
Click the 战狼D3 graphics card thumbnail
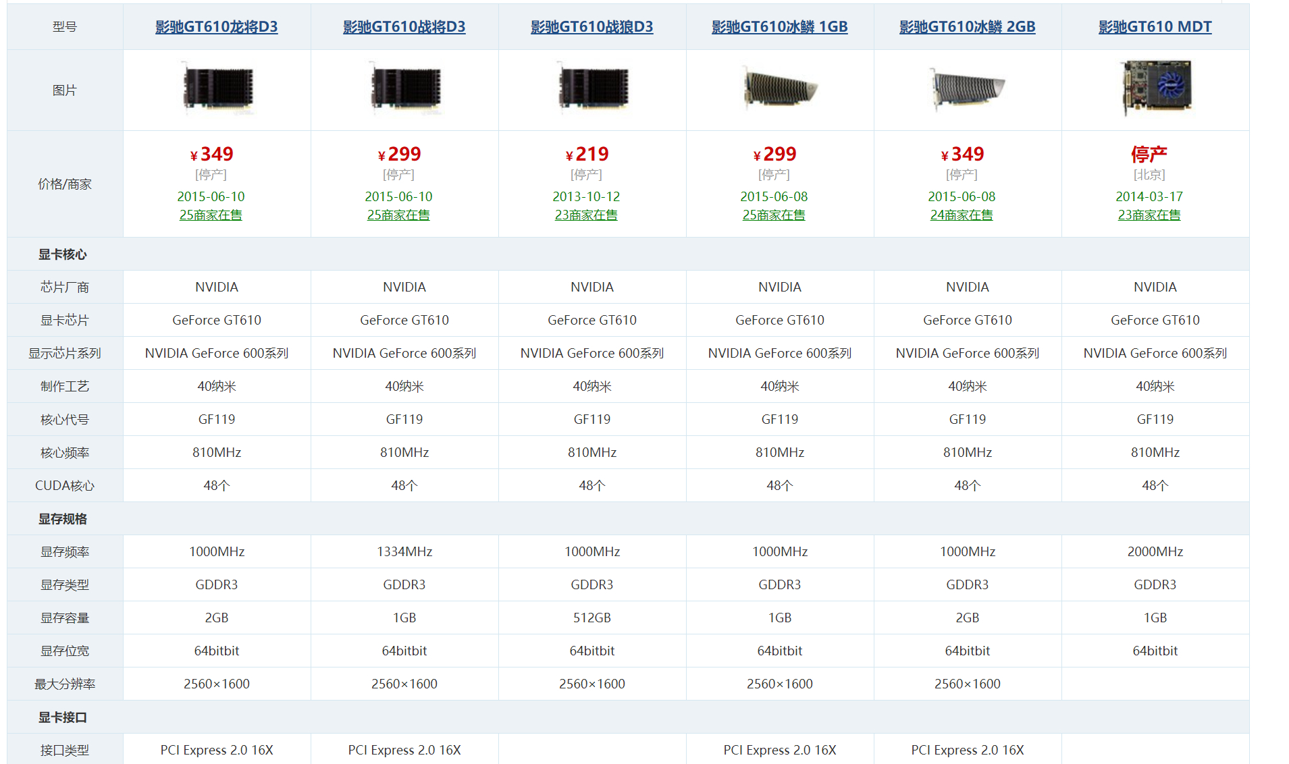click(593, 88)
